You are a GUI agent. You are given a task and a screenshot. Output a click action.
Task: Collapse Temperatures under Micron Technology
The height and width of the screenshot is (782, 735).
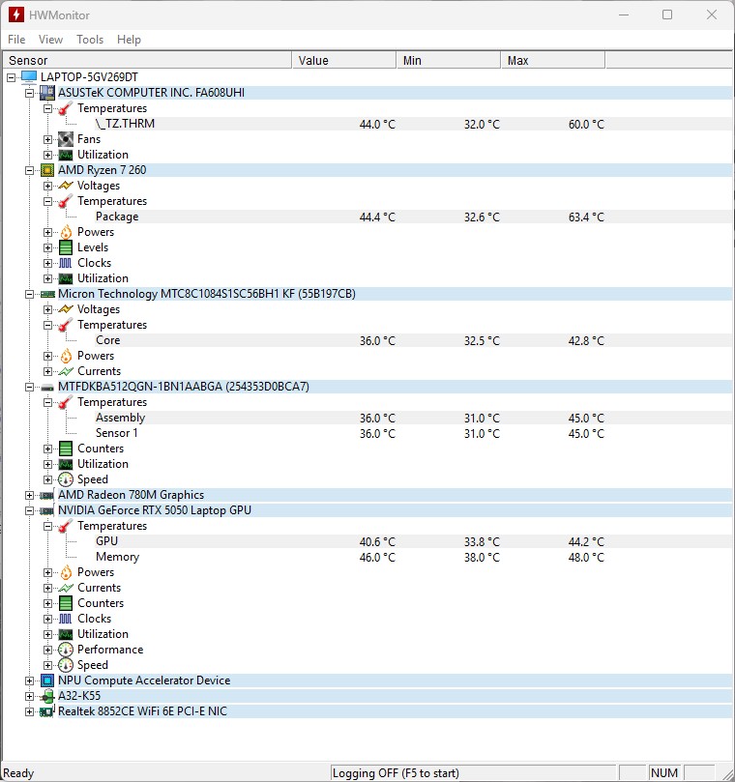point(48,325)
